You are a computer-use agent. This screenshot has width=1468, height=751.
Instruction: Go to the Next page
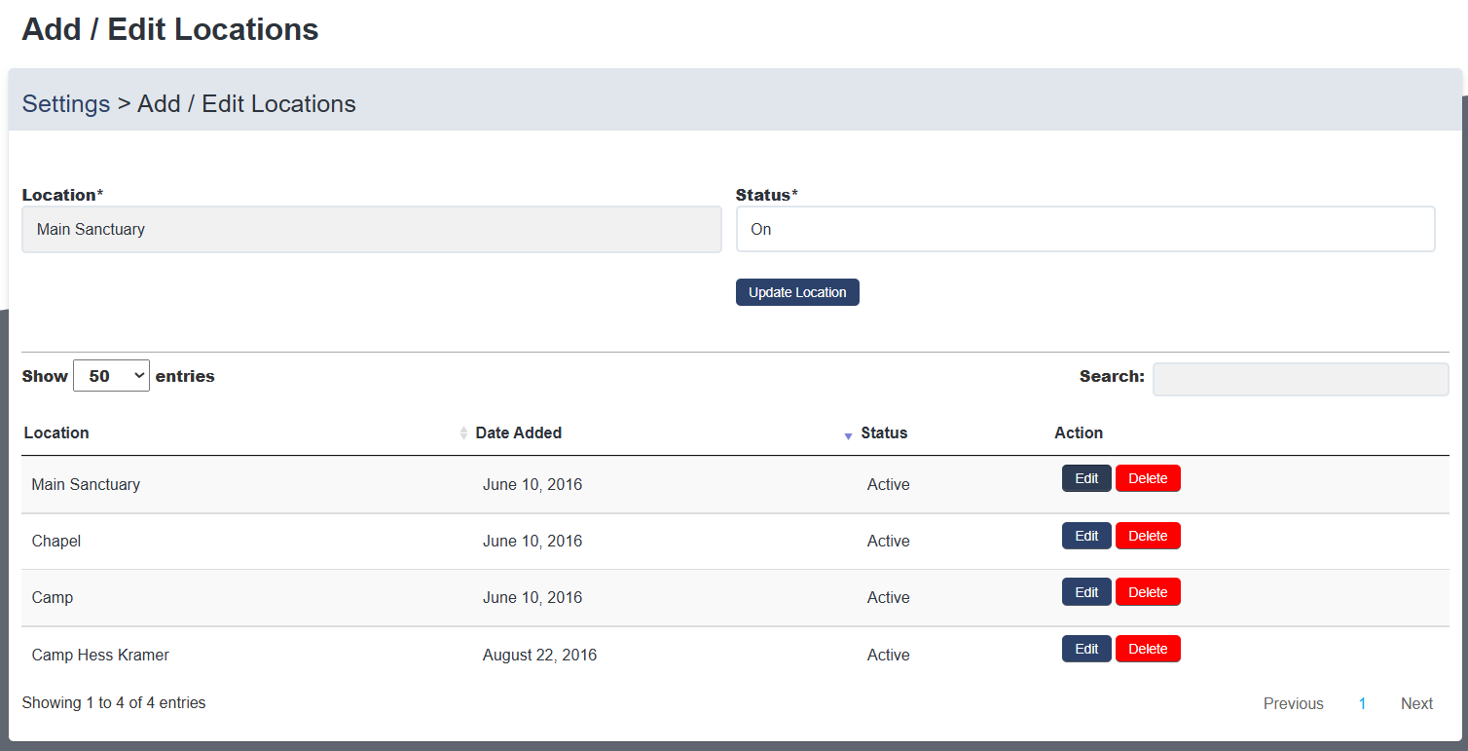[1415, 703]
